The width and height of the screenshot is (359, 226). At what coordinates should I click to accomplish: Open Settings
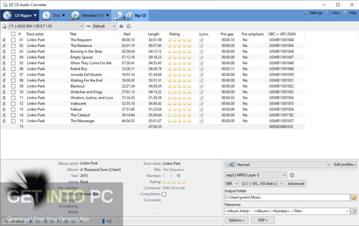pos(313,13)
